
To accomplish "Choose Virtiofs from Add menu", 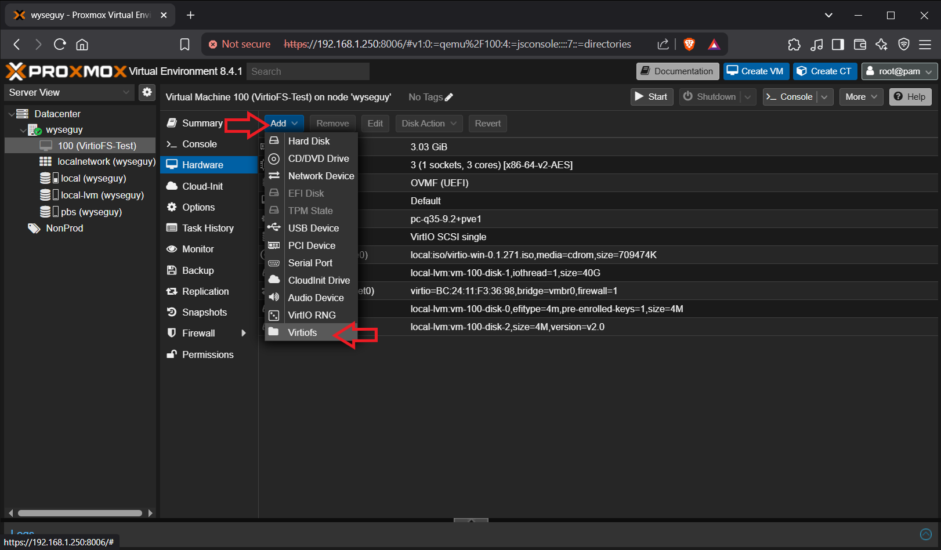I will coord(311,332).
